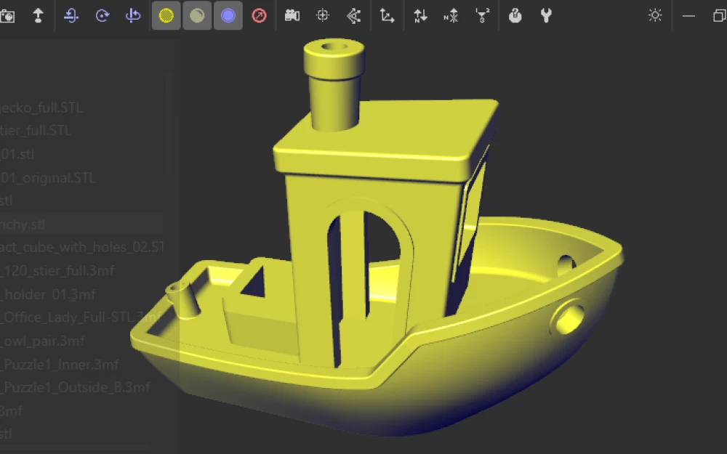727x454 pixels.
Task: Rotate the model clockwise
Action: tap(102, 15)
